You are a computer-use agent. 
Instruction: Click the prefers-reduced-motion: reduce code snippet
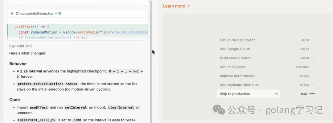[47, 84]
